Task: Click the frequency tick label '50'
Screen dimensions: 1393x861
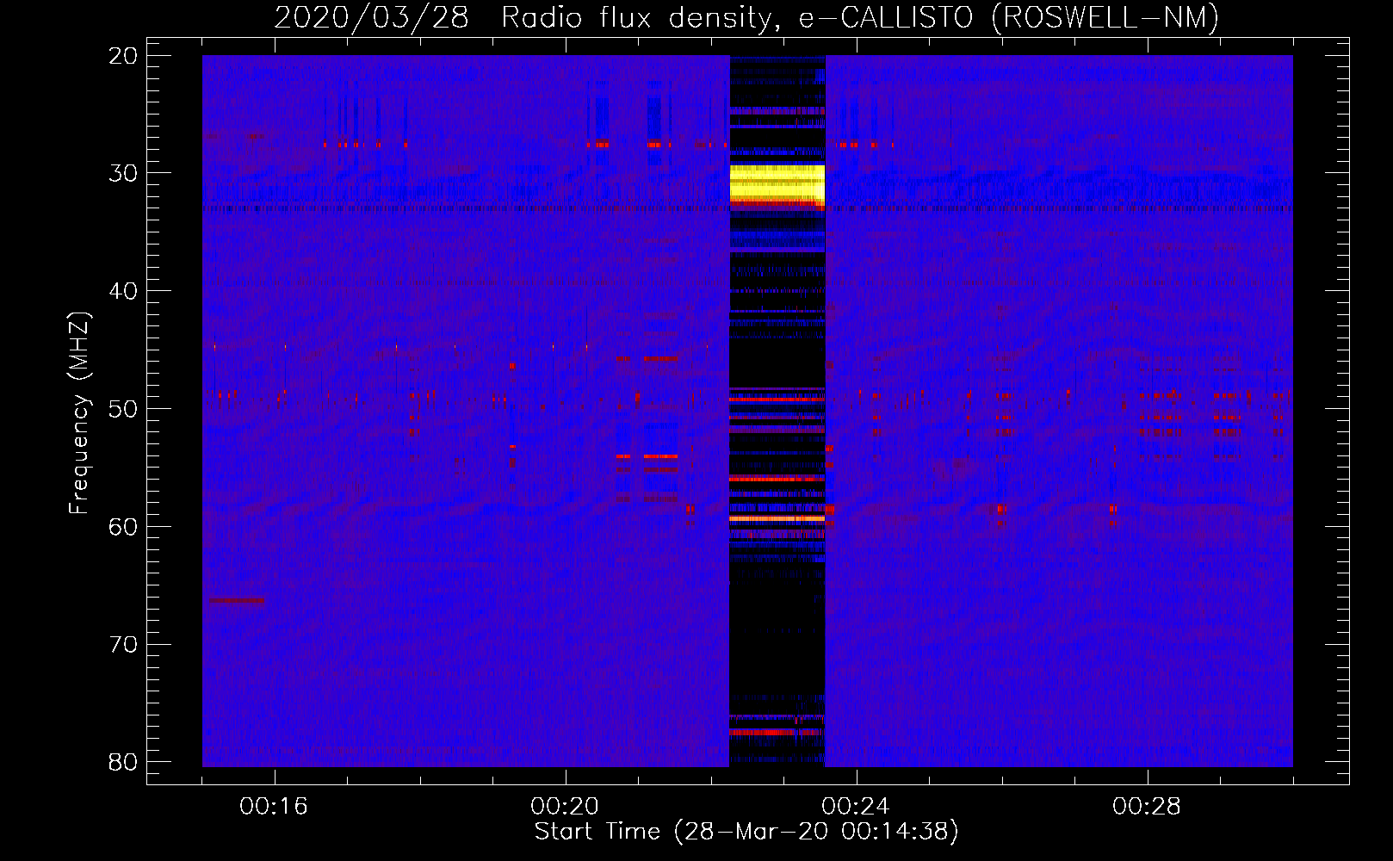Action: [124, 409]
